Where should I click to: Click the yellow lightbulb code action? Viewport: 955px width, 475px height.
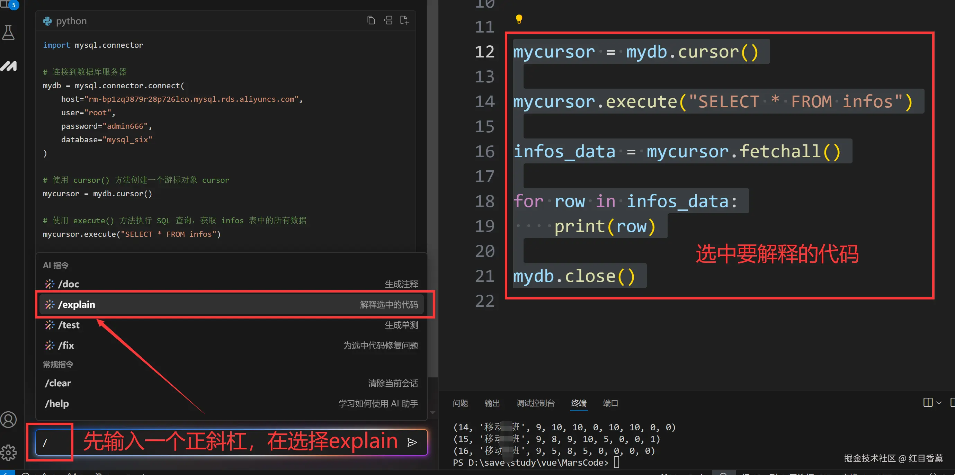[x=519, y=19]
